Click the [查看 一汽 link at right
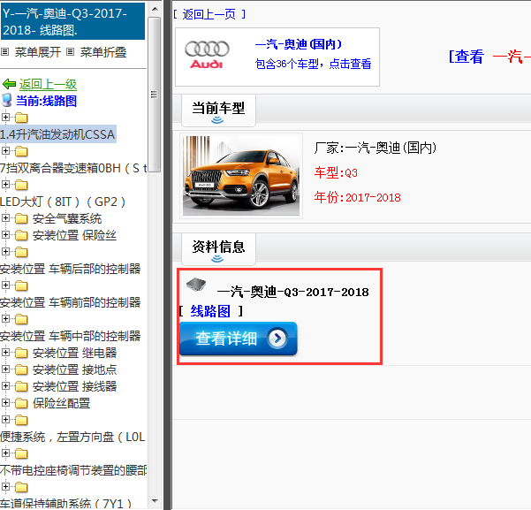Screen dimensions: 531x510 (x=489, y=57)
